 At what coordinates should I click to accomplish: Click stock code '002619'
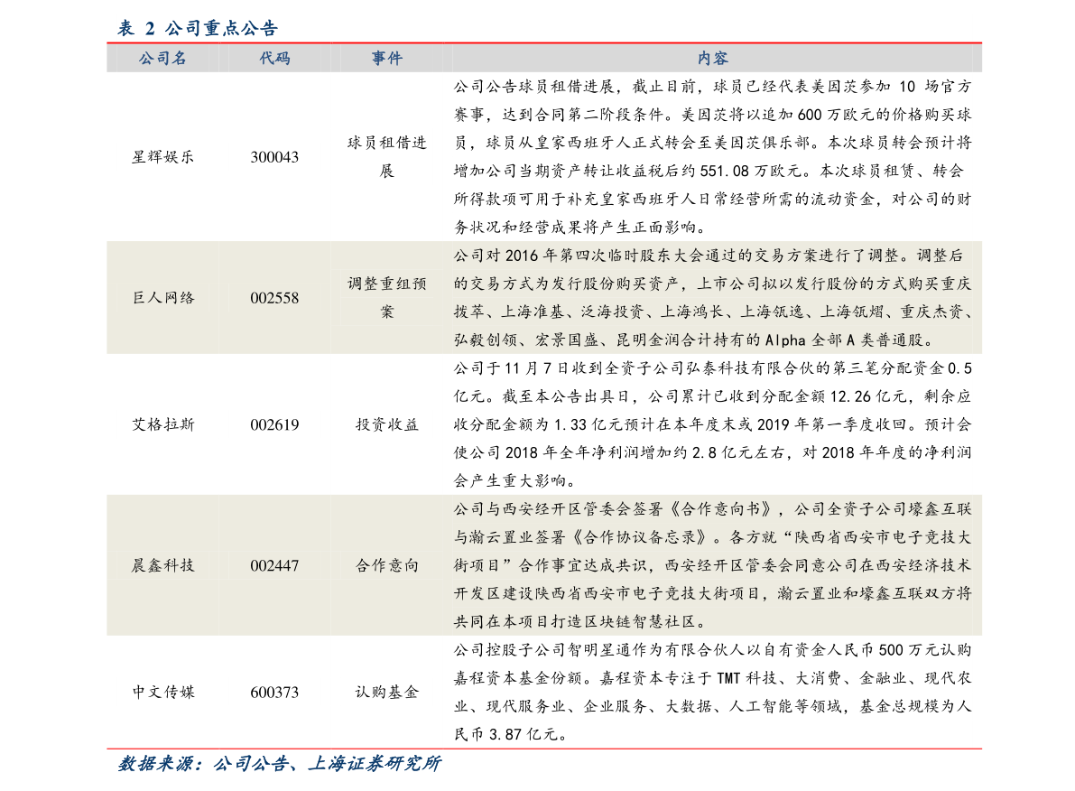(275, 424)
